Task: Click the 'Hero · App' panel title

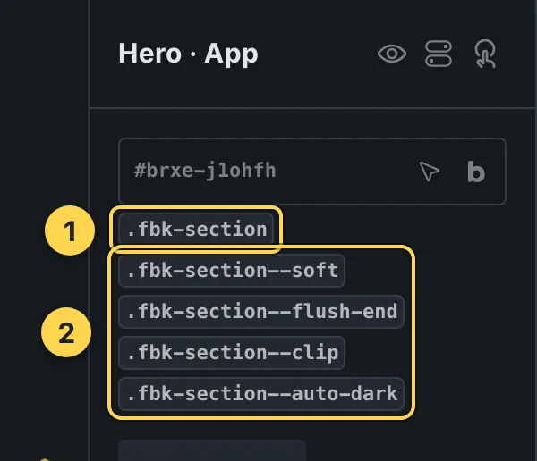Action: click(188, 54)
